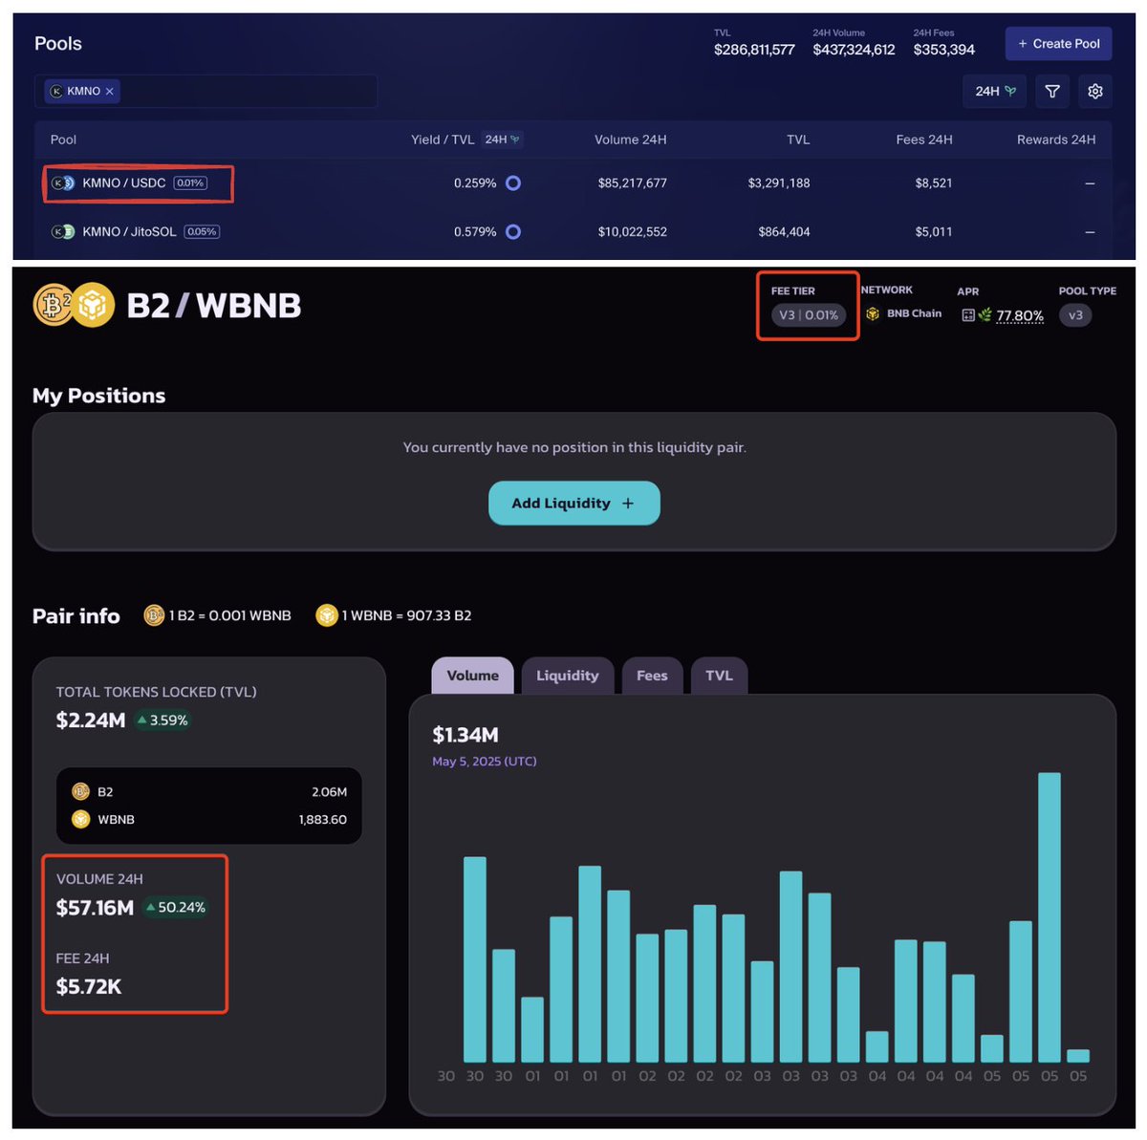1147x1140 pixels.
Task: Click the KMNO / USDC pair token icon
Action: coord(63,183)
